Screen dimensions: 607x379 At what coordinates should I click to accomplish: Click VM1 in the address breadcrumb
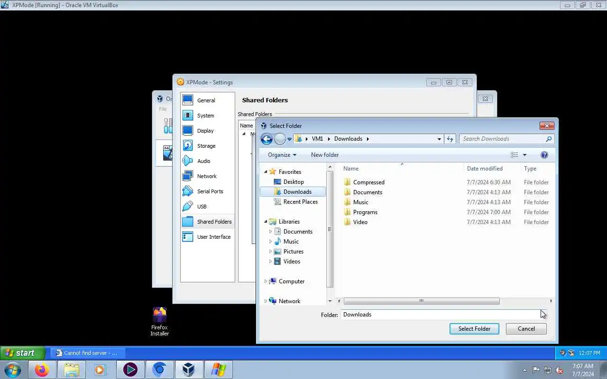coord(317,139)
